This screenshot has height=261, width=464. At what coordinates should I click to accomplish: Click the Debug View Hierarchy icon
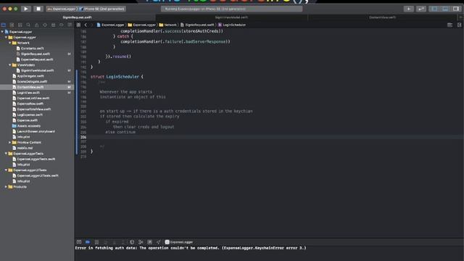pyautogui.click(x=132, y=242)
